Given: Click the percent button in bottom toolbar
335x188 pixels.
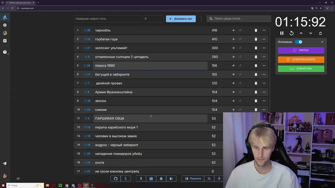Looking at the screenshot, I should [209, 179].
